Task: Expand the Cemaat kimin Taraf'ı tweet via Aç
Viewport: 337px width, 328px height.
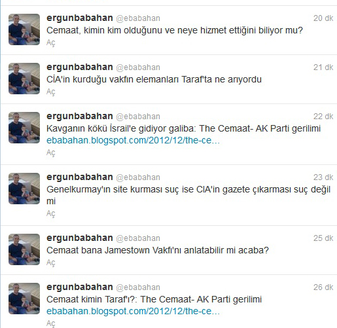Action: tap(51, 323)
